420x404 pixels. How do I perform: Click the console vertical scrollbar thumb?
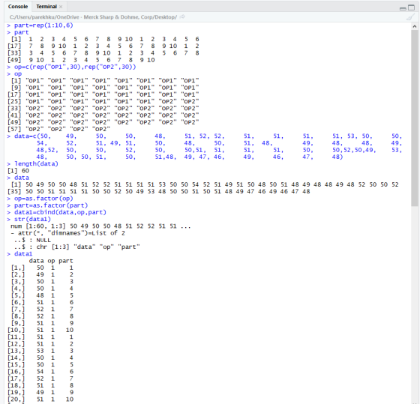[414, 118]
